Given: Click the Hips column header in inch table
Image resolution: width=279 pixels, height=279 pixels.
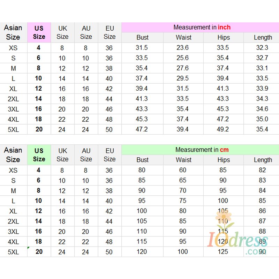Looking at the screenshot, I should (x=224, y=37).
